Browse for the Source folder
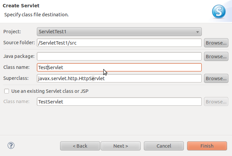The image size is (232, 156). pos(216,43)
